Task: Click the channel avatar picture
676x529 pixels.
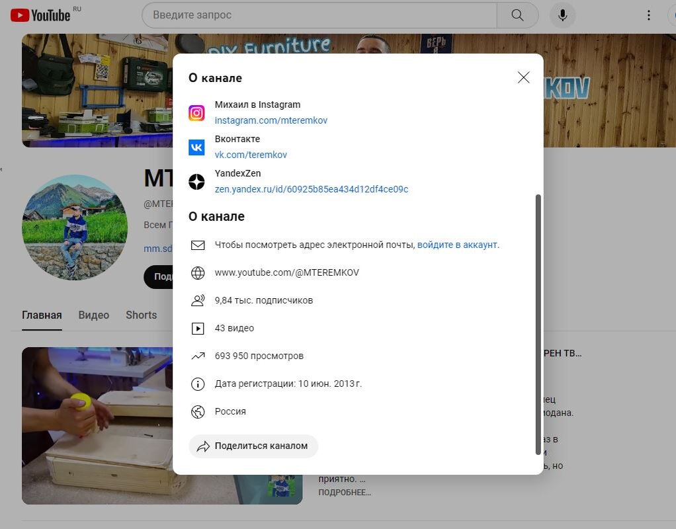Action: coord(75,227)
